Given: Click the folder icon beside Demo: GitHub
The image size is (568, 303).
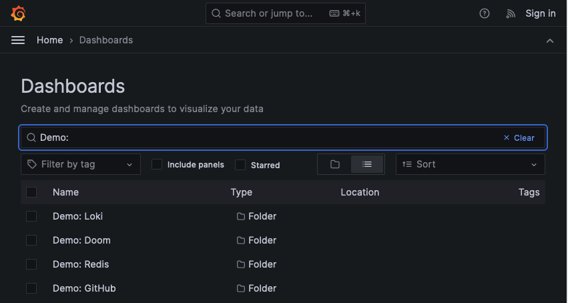Looking at the screenshot, I should pyautogui.click(x=241, y=288).
